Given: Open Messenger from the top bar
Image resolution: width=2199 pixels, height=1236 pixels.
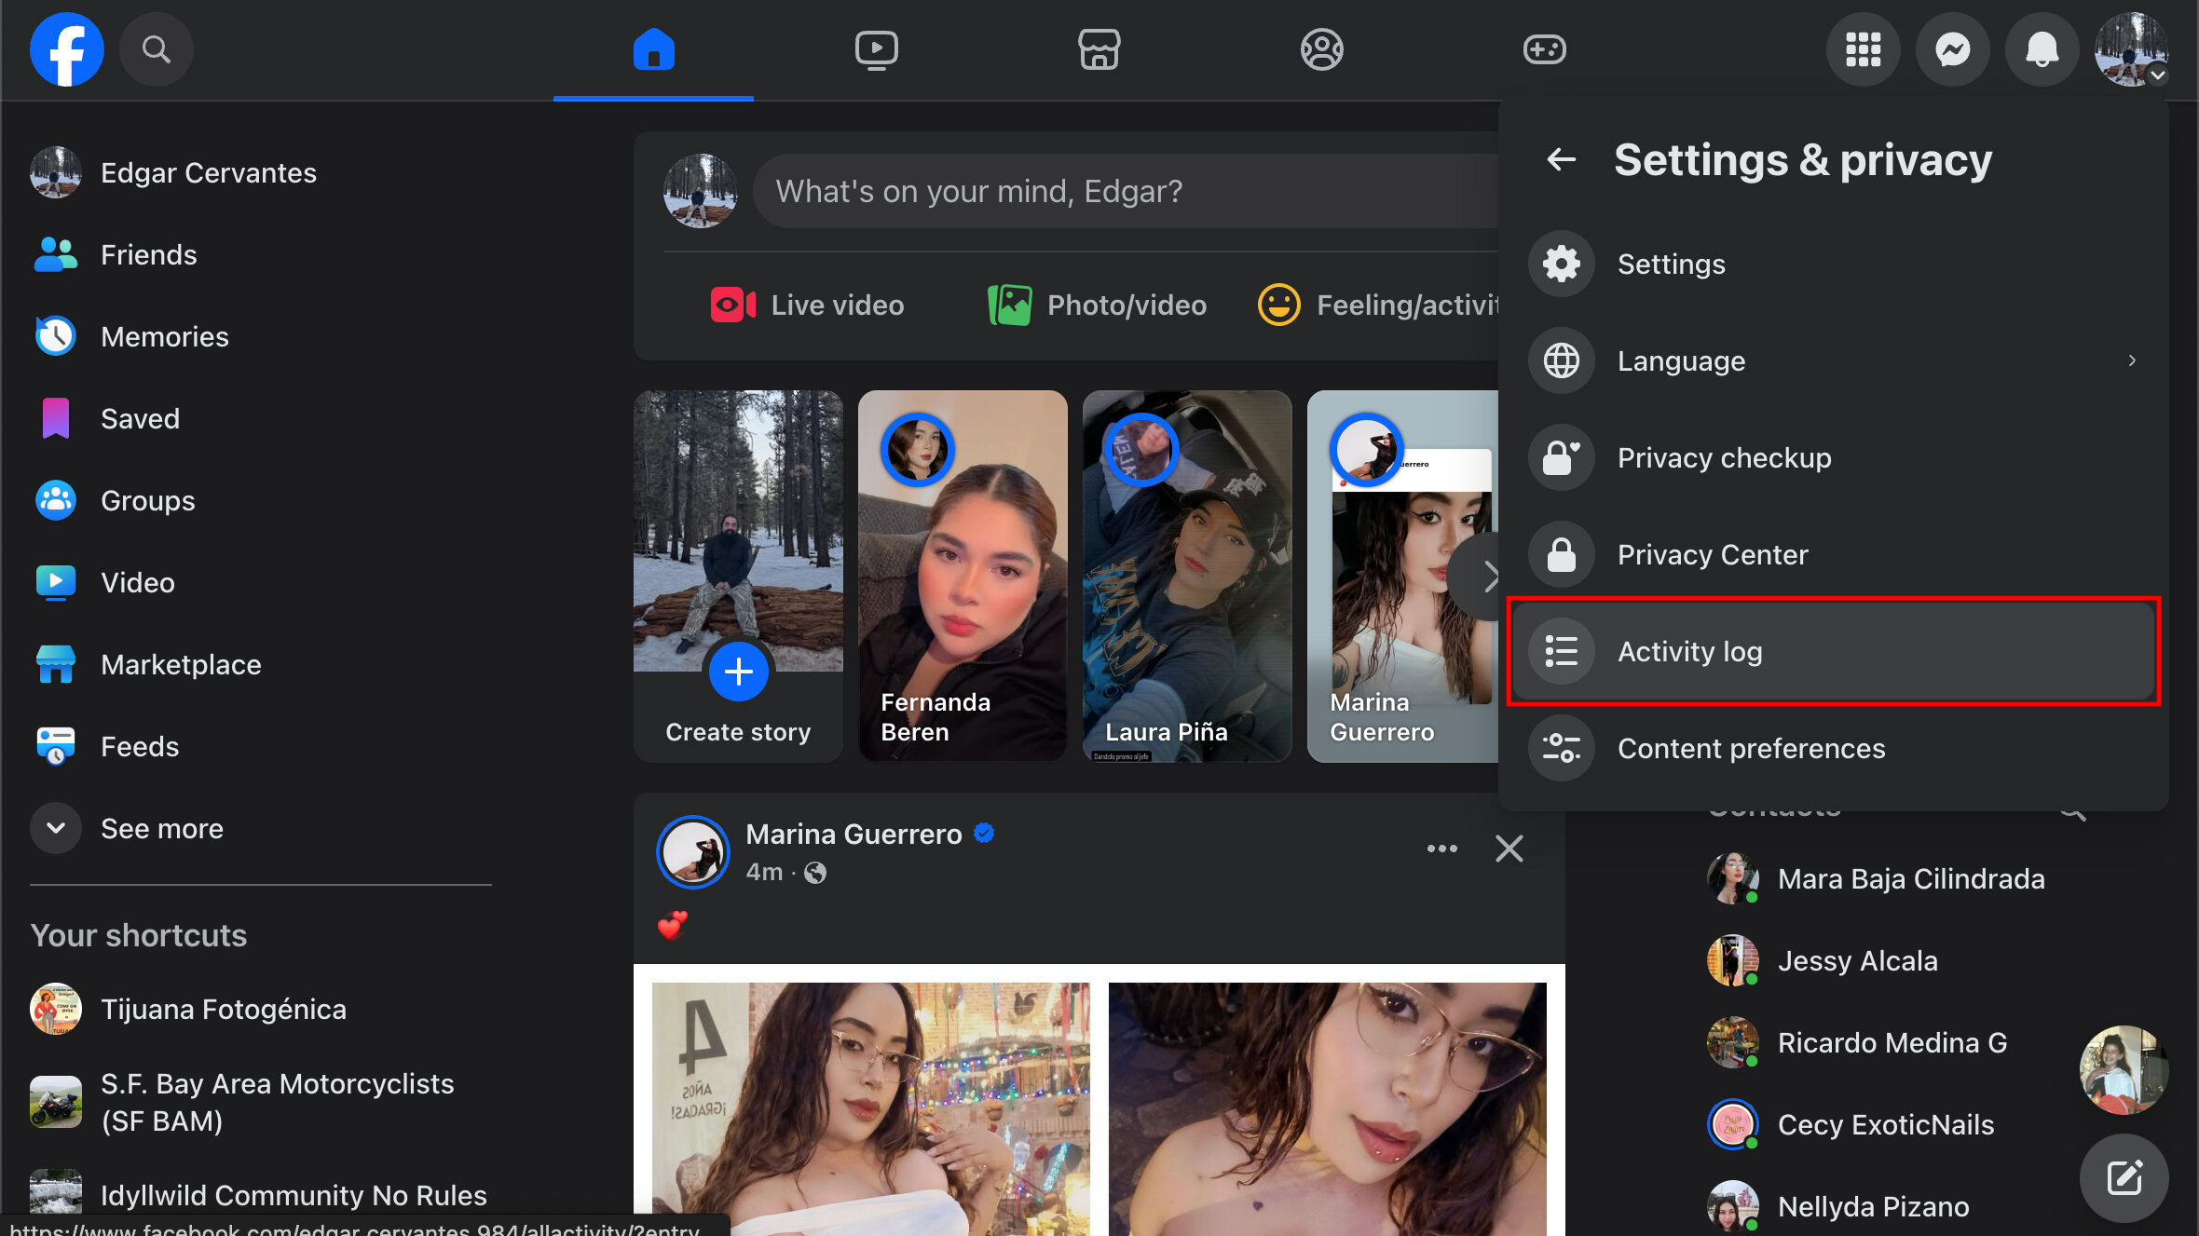Looking at the screenshot, I should point(1952,49).
